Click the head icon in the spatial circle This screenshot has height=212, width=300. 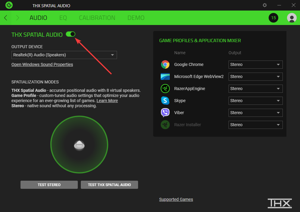click(79, 145)
